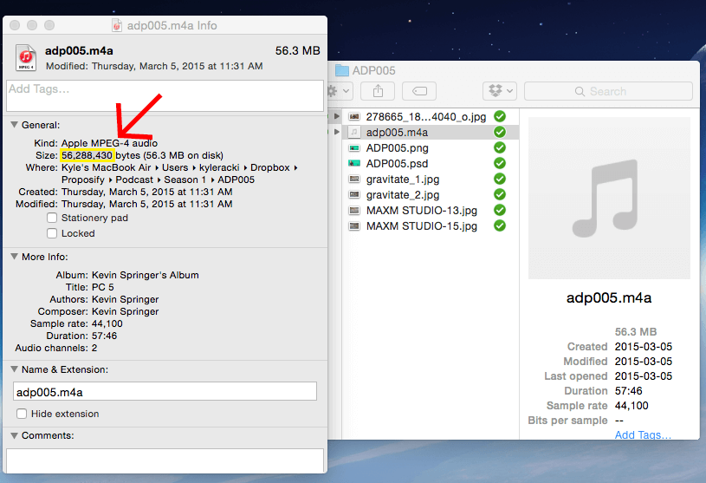Image resolution: width=706 pixels, height=483 pixels.
Task: Enable the Locked checkbox
Action: click(x=52, y=233)
